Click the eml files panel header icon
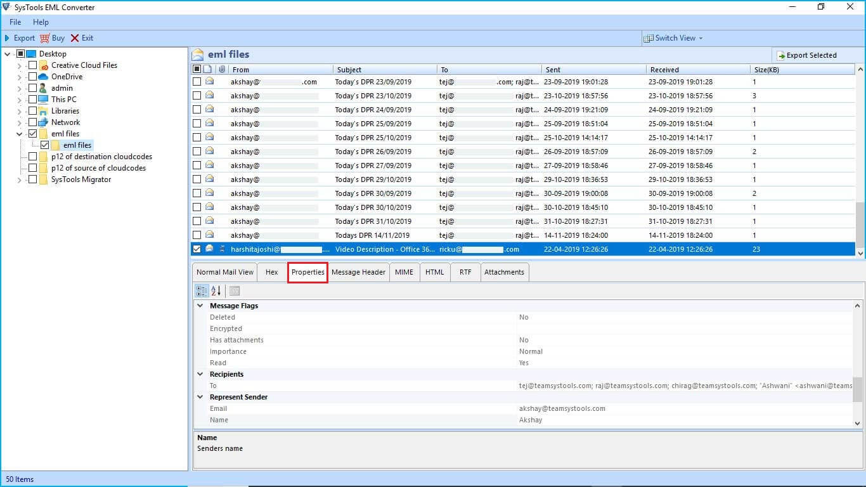Image resolution: width=866 pixels, height=487 pixels. coord(198,55)
